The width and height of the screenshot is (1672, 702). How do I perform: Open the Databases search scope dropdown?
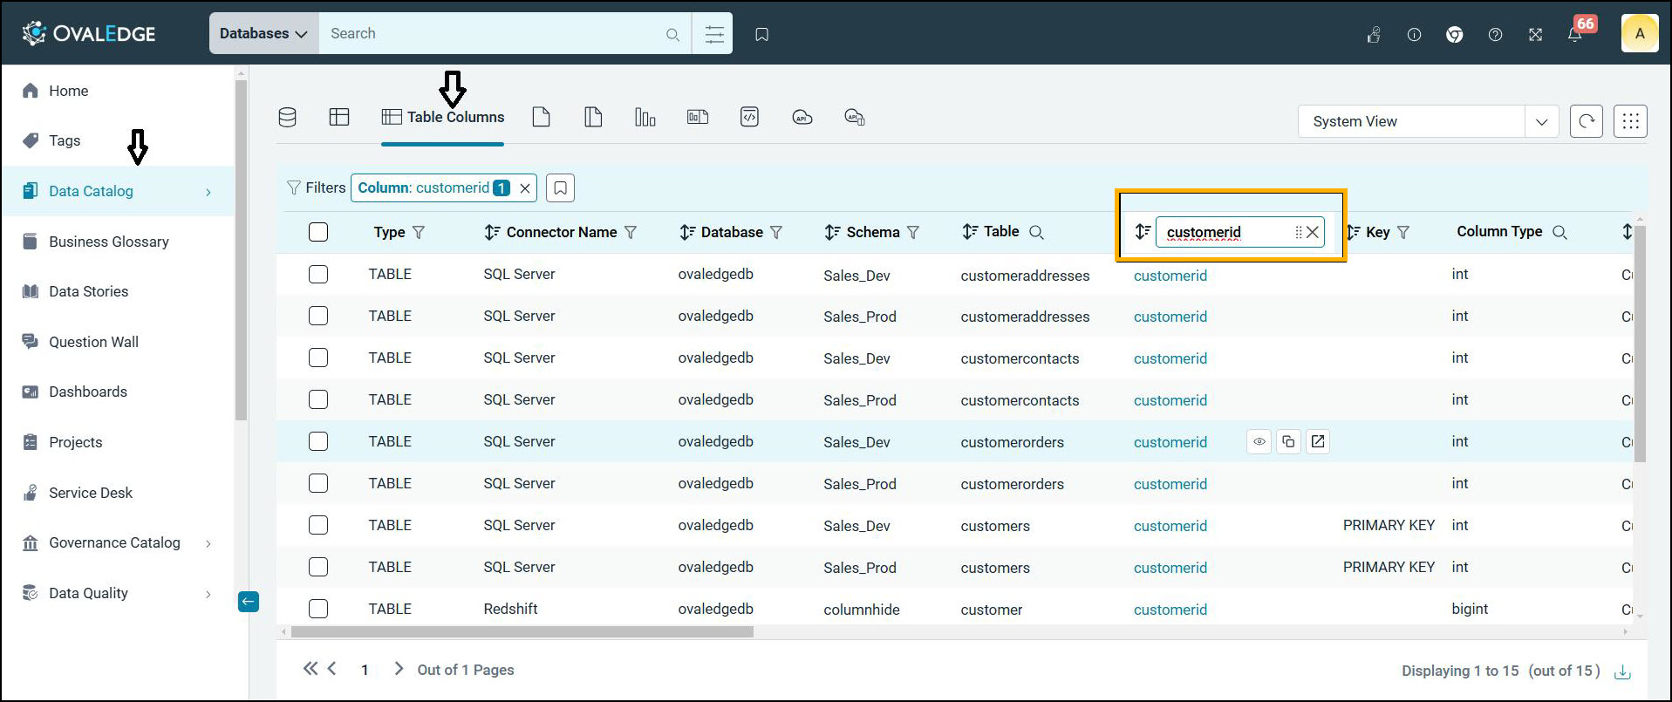pyautogui.click(x=263, y=34)
